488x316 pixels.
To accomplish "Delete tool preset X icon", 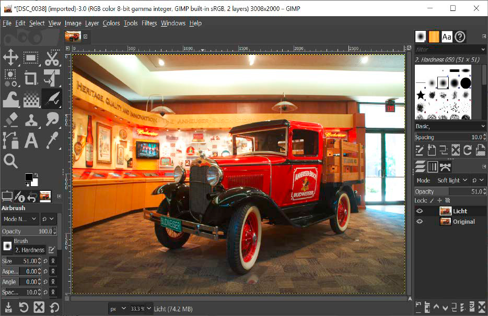I will click(39, 307).
